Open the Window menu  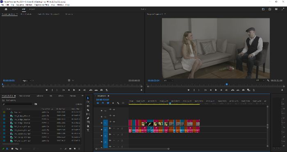pyautogui.click(x=60, y=5)
